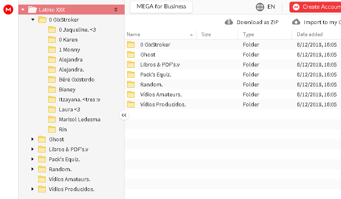Click Pack's Equiz. folder icon in tree
The image size is (341, 199).
click(42, 159)
